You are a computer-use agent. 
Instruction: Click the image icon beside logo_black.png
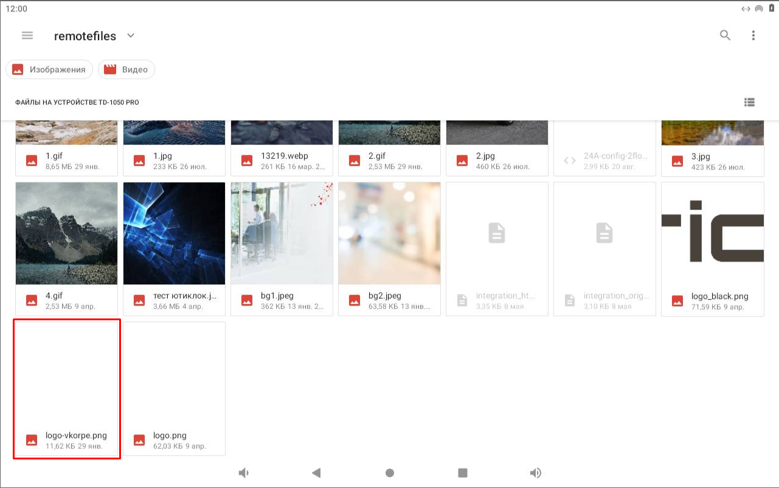coord(677,300)
